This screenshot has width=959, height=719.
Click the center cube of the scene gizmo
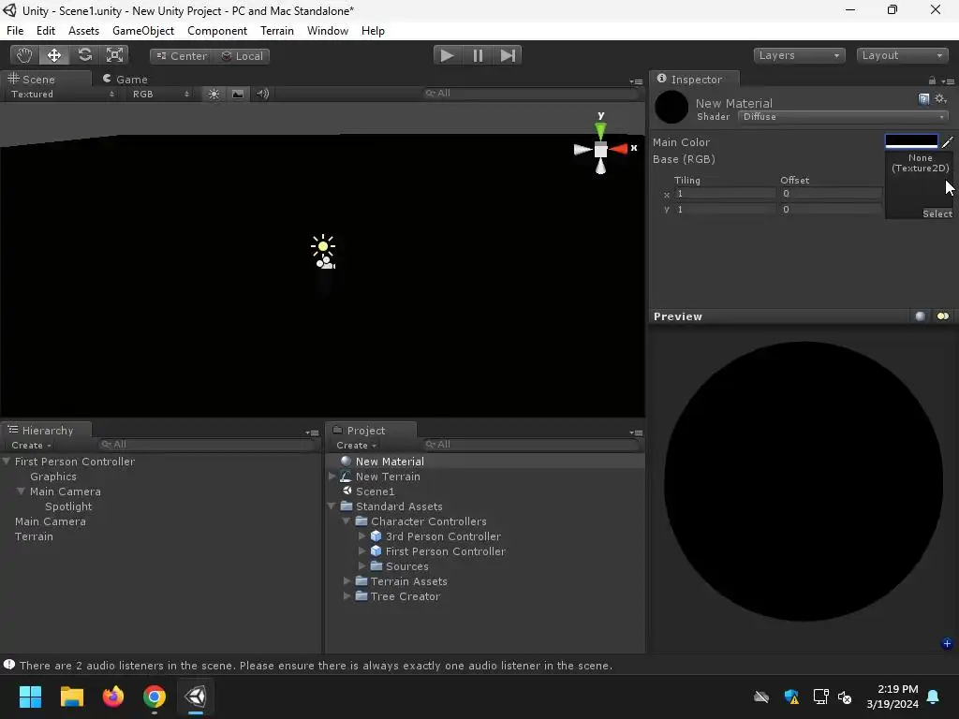(600, 150)
